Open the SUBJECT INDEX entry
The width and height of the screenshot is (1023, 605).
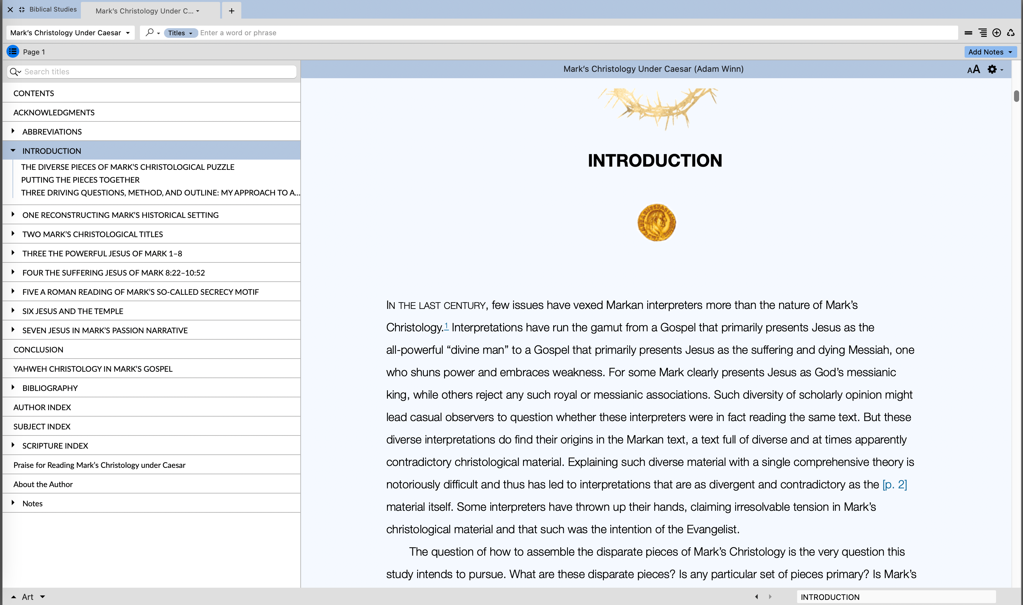point(151,426)
